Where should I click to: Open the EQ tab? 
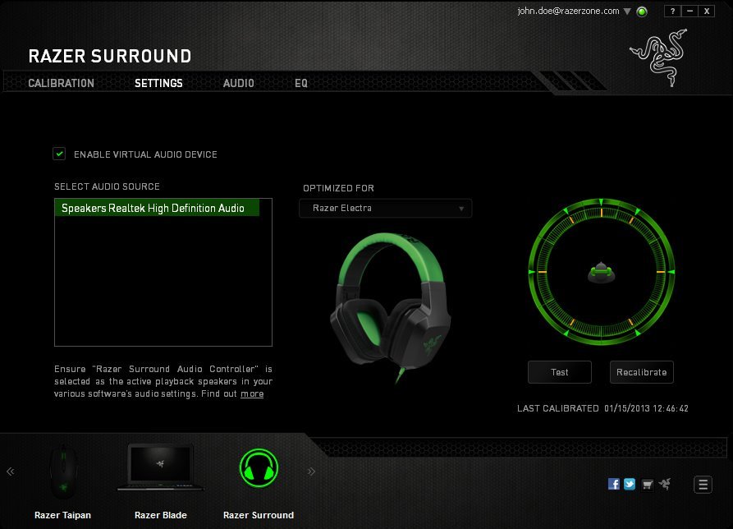tap(301, 82)
